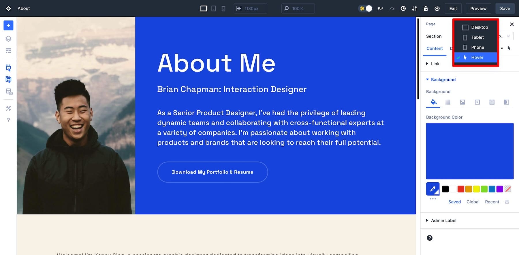Click the history clock icon
The image size is (519, 255).
tap(403, 9)
